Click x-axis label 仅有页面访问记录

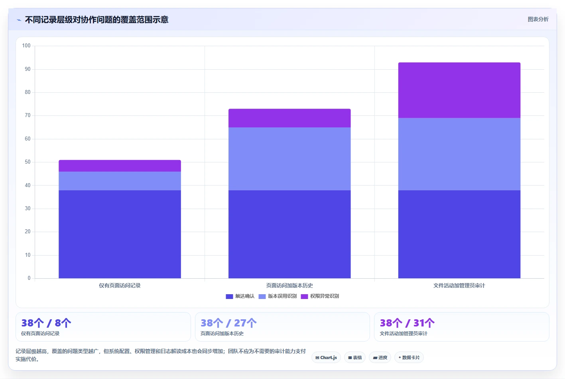click(x=120, y=285)
